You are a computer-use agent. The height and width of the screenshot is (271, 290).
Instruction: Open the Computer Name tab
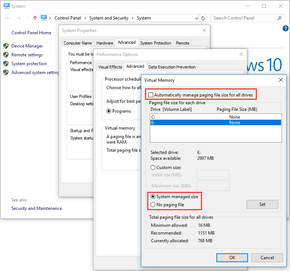tap(78, 43)
